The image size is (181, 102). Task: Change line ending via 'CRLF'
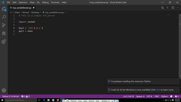coord(157,96)
